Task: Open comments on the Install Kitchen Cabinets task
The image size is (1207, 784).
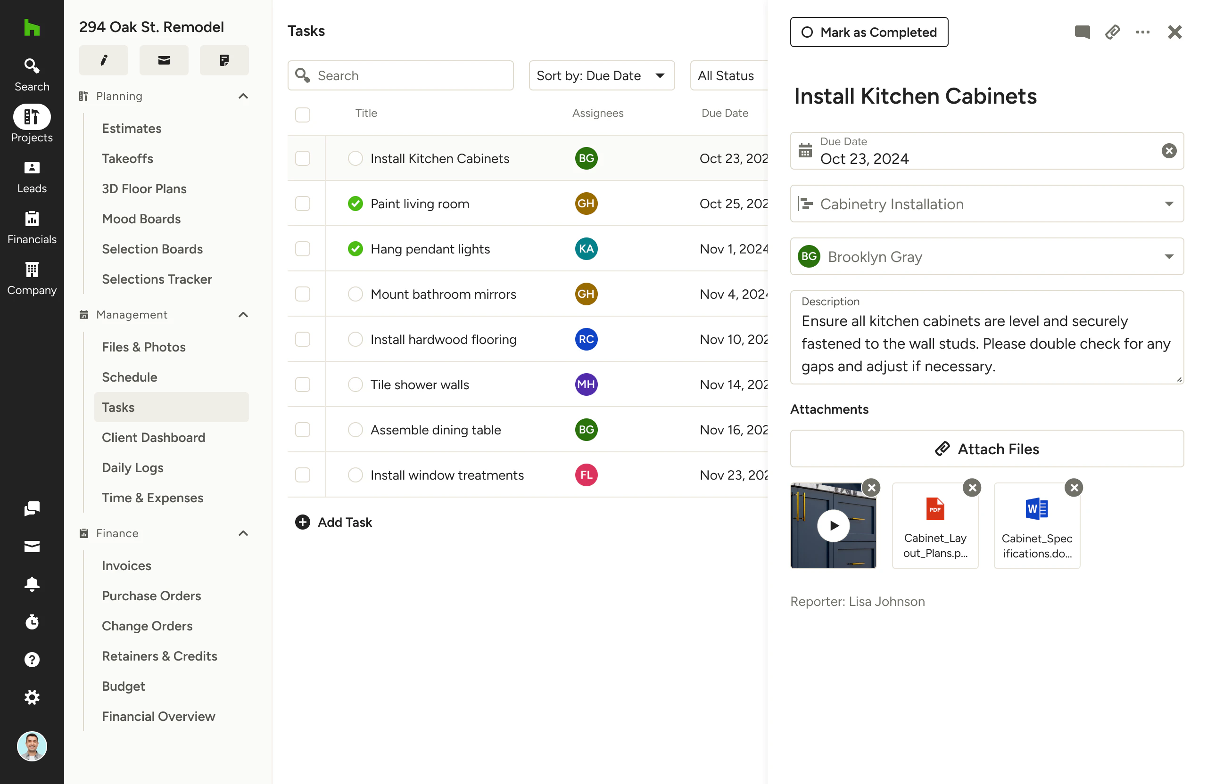Action: point(1082,32)
